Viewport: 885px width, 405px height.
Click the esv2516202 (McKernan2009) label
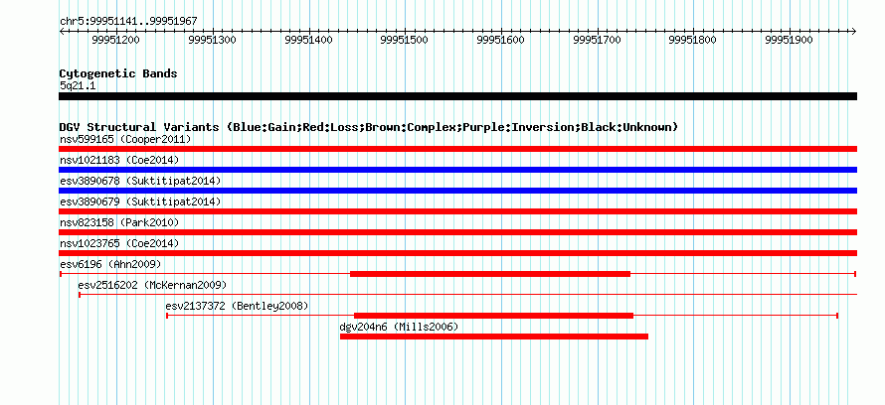[152, 285]
